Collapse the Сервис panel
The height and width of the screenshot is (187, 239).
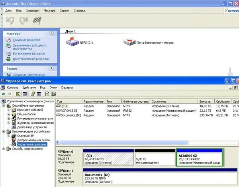[51, 68]
